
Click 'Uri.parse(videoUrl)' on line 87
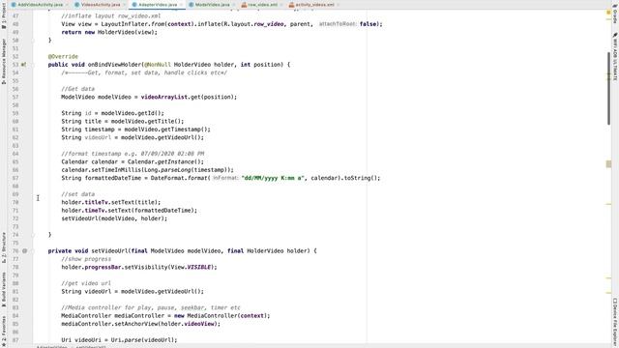point(142,340)
